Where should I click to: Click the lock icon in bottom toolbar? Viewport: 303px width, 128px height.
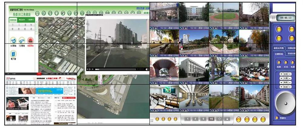click(x=228, y=119)
